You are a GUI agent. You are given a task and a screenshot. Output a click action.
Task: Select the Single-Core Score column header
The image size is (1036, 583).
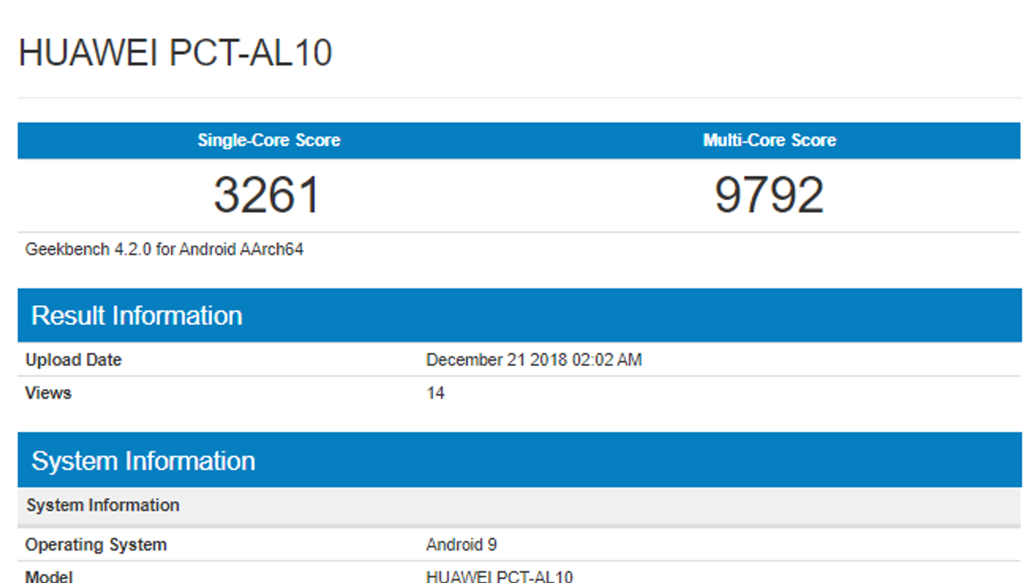(269, 141)
